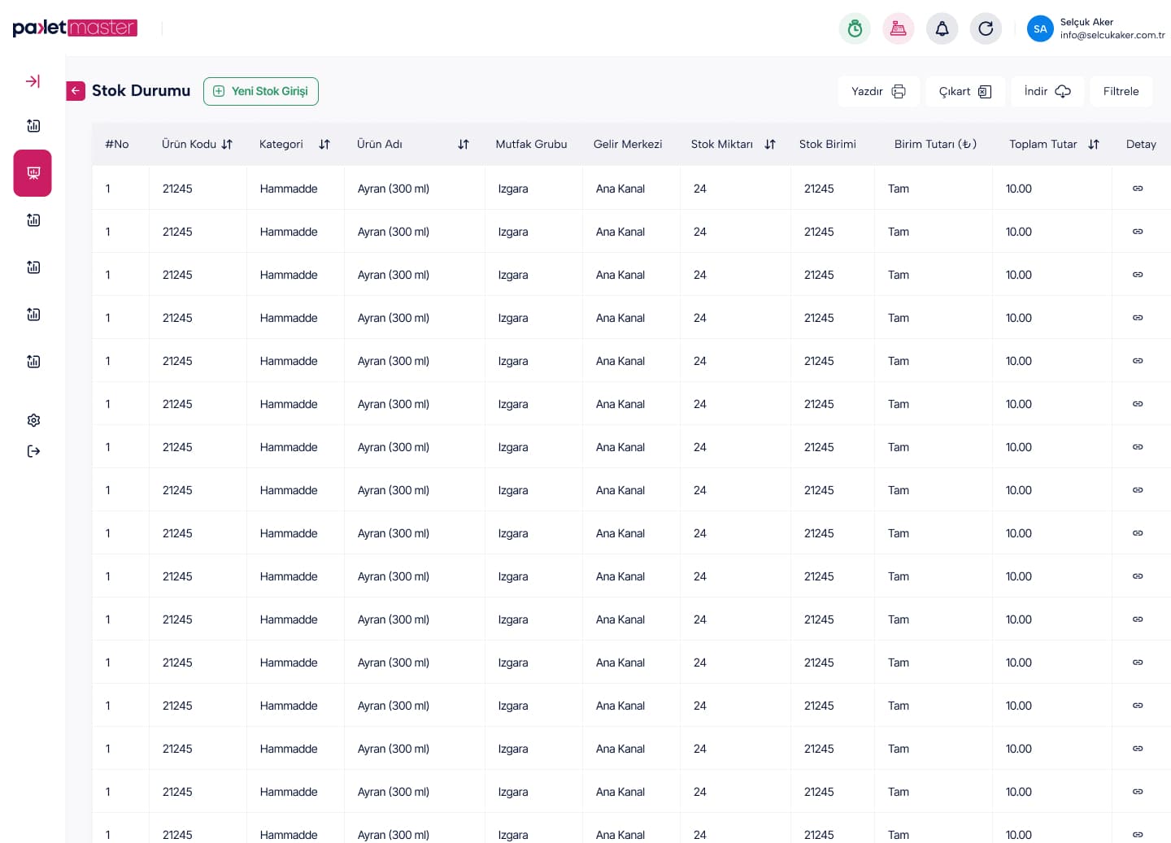Viewport: 1171px width, 843px height.
Task: Click the Mutfak Grubu column header
Action: pyautogui.click(x=531, y=144)
